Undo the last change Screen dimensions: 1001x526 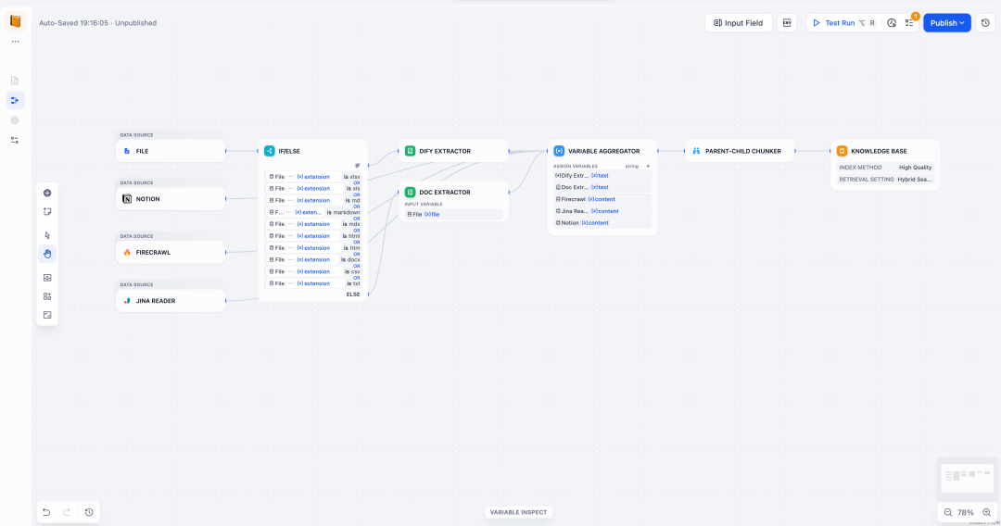46,512
